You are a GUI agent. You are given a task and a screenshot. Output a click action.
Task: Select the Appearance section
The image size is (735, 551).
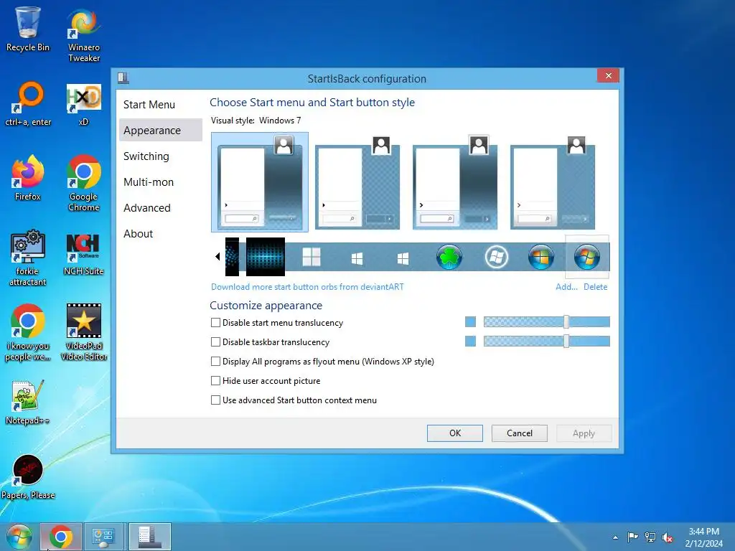pyautogui.click(x=160, y=131)
